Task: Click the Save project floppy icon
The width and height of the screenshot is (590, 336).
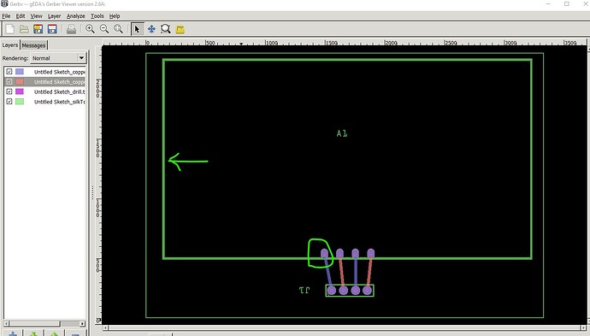Action: pyautogui.click(x=52, y=29)
